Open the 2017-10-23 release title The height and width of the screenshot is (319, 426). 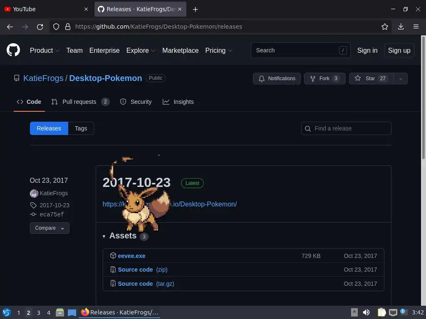(x=136, y=182)
